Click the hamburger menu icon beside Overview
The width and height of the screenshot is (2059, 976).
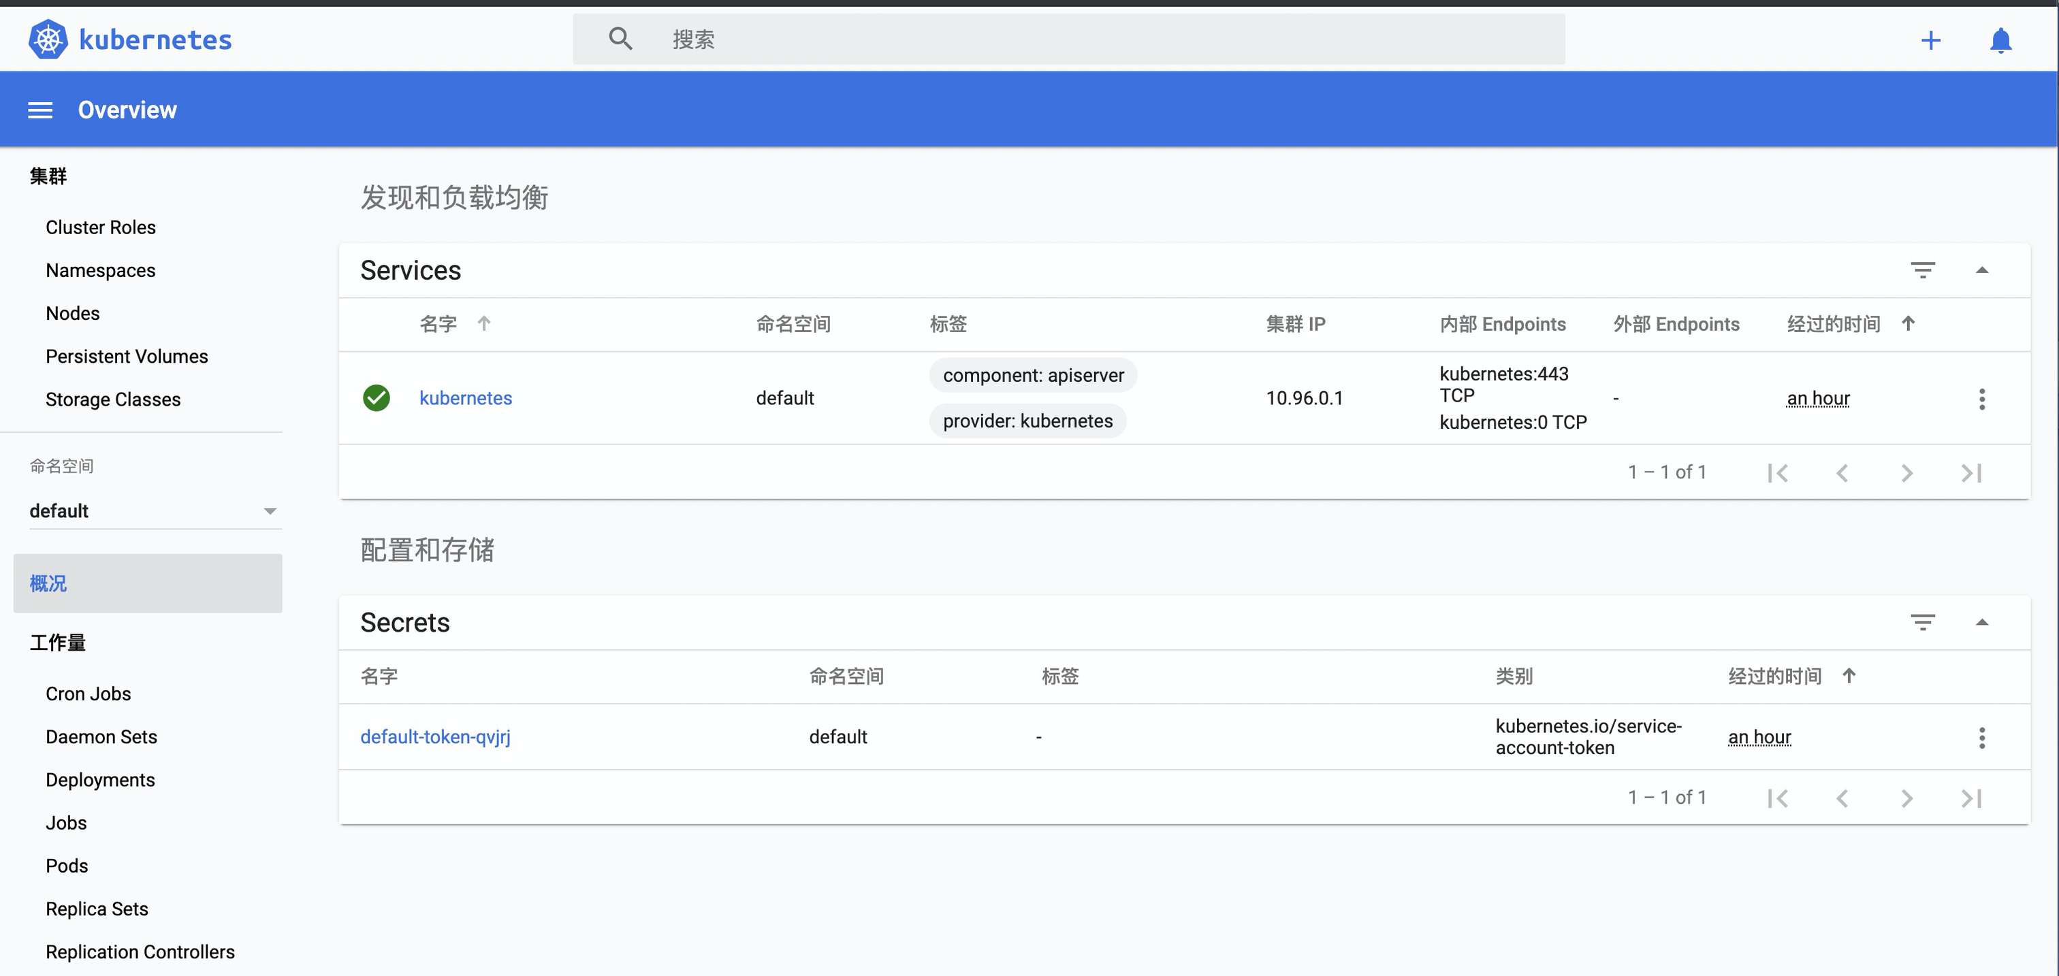tap(40, 110)
